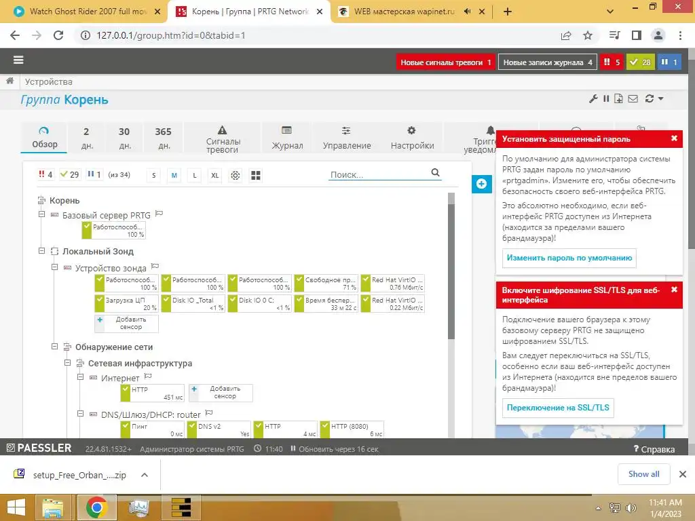Click Show all downloads button
695x521 pixels.
pos(643,474)
